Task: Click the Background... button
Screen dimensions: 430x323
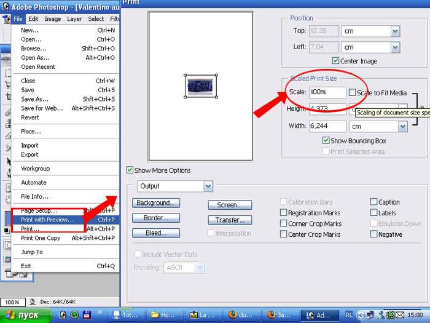Action: coord(156,203)
